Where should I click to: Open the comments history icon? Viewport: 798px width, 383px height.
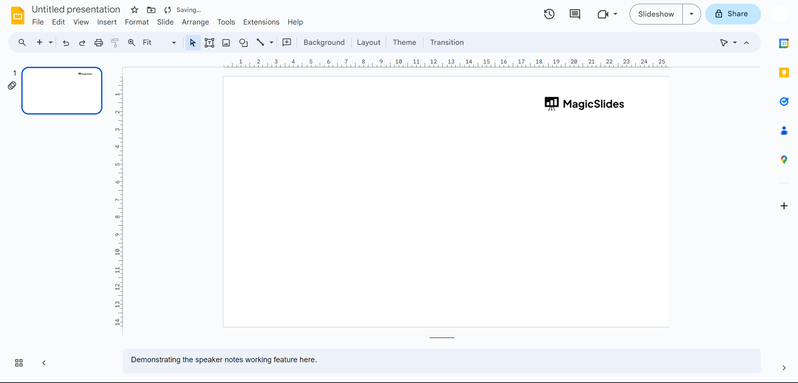[x=575, y=14]
